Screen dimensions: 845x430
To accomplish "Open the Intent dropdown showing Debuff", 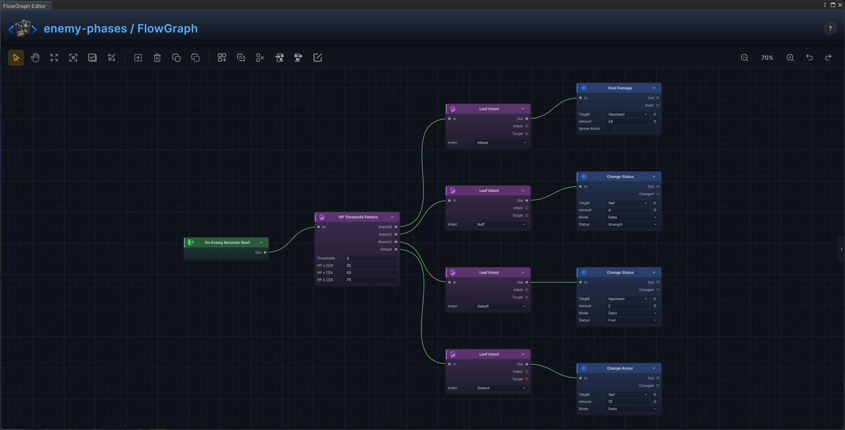I will [x=502, y=306].
